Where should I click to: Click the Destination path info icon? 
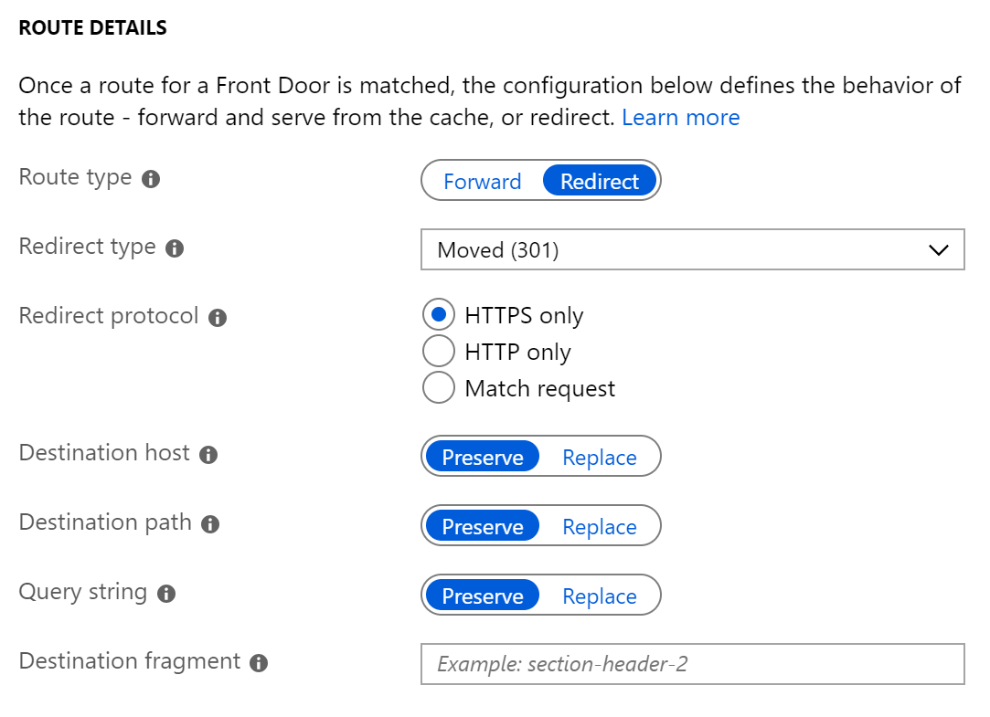208,524
